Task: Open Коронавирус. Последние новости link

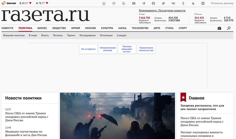Action: pos(162,11)
